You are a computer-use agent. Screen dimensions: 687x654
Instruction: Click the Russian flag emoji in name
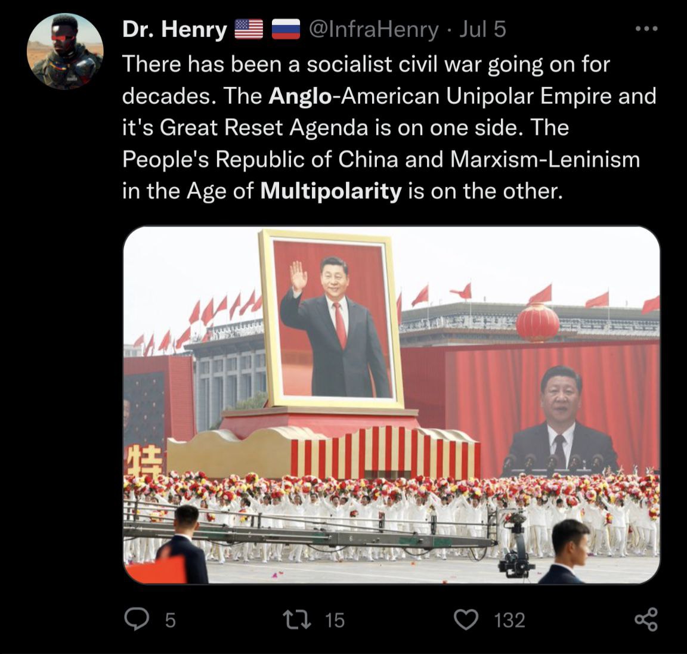click(x=286, y=29)
